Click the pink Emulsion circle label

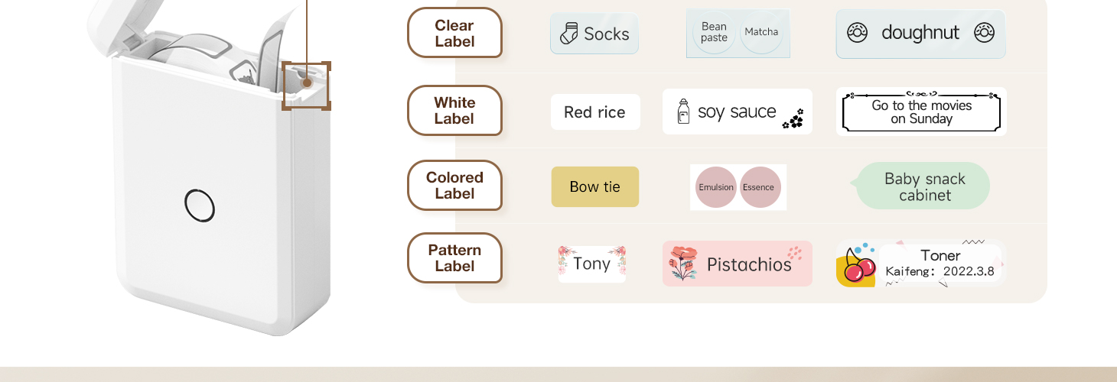tap(716, 187)
